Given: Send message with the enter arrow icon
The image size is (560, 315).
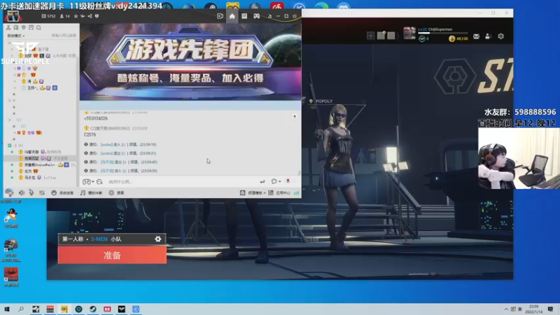Looking at the screenshot, I should pos(262,182).
